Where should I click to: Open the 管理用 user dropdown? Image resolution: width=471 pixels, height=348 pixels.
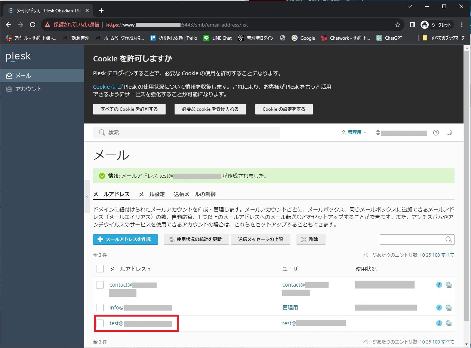coord(354,132)
